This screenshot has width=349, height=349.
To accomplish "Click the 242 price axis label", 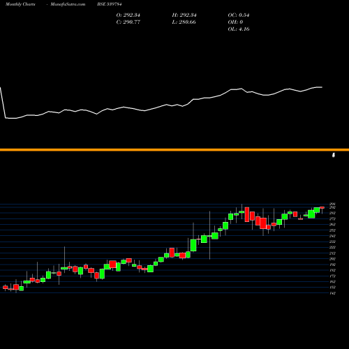I will [x=332, y=236].
